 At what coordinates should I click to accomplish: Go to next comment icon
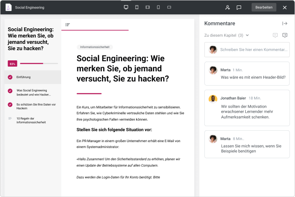point(285,35)
